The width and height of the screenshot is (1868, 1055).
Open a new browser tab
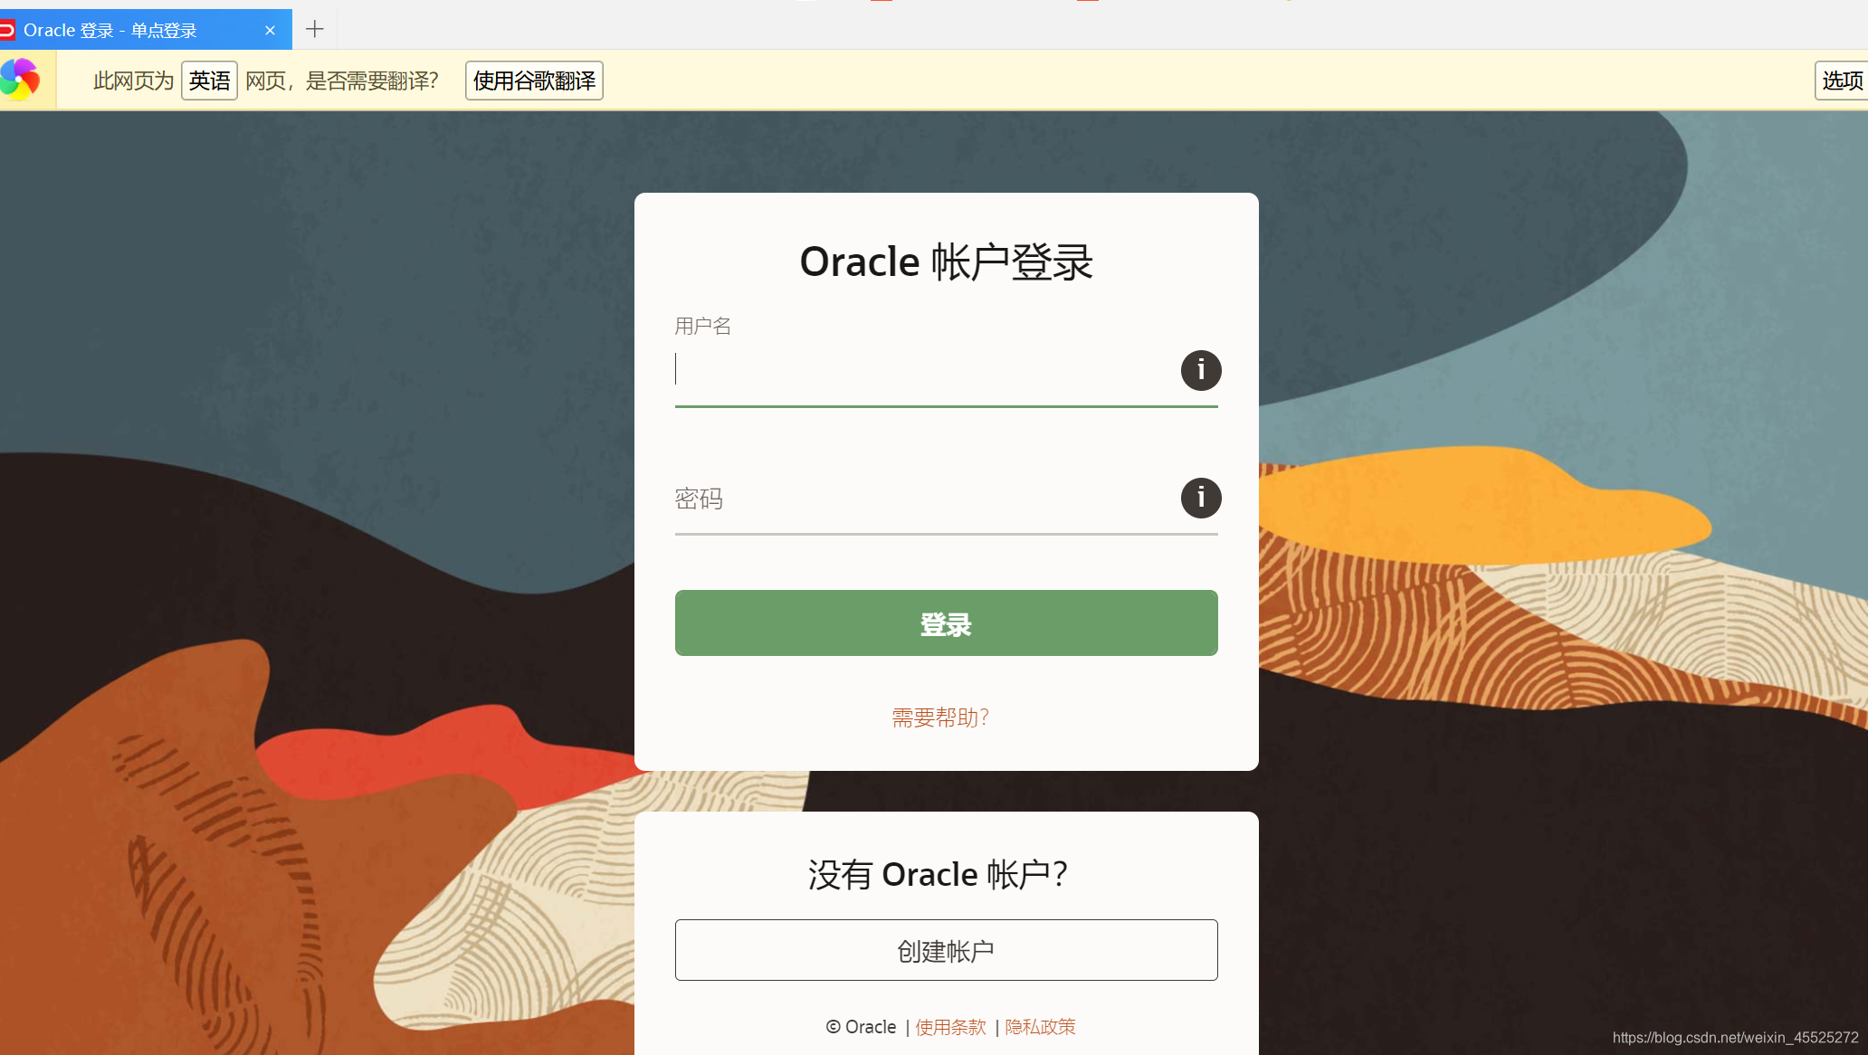314,30
